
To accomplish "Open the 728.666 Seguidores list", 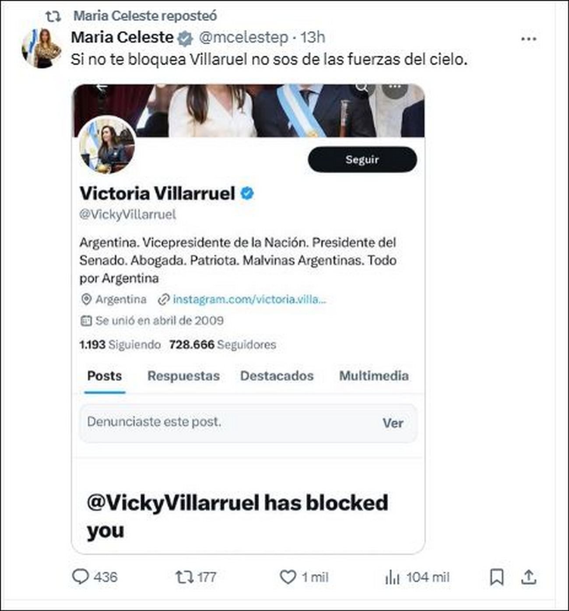I will tap(222, 345).
